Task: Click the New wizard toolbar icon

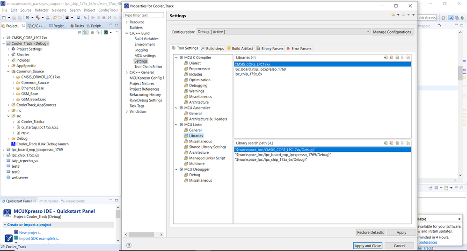Action: [4, 18]
